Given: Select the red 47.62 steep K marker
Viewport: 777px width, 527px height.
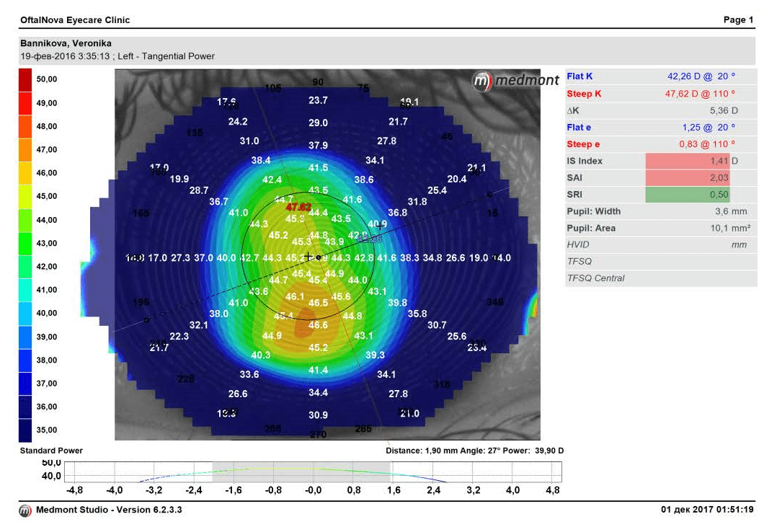Looking at the screenshot, I should [x=298, y=208].
